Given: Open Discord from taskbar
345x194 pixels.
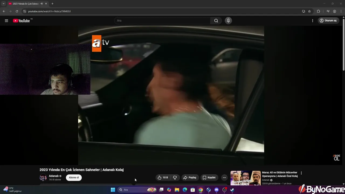Looking at the screenshot, I should [x=216, y=190].
